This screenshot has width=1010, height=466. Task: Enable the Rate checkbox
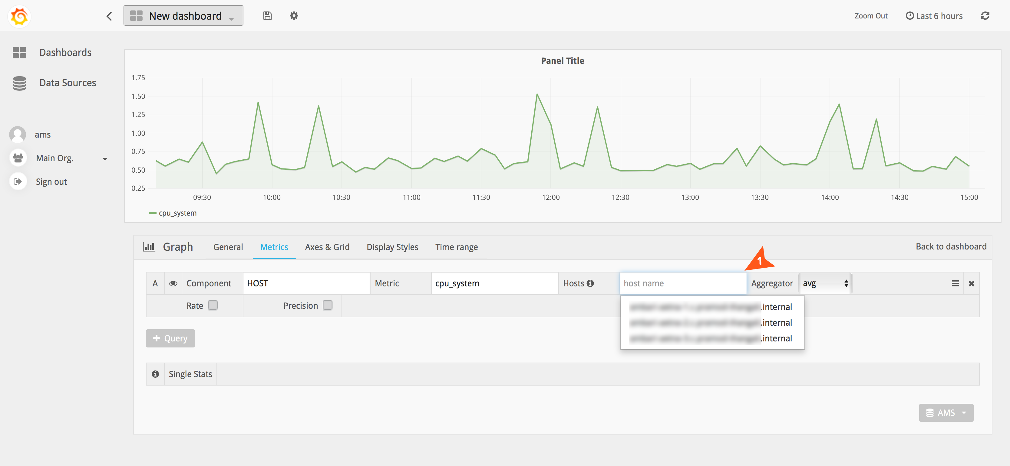(213, 305)
